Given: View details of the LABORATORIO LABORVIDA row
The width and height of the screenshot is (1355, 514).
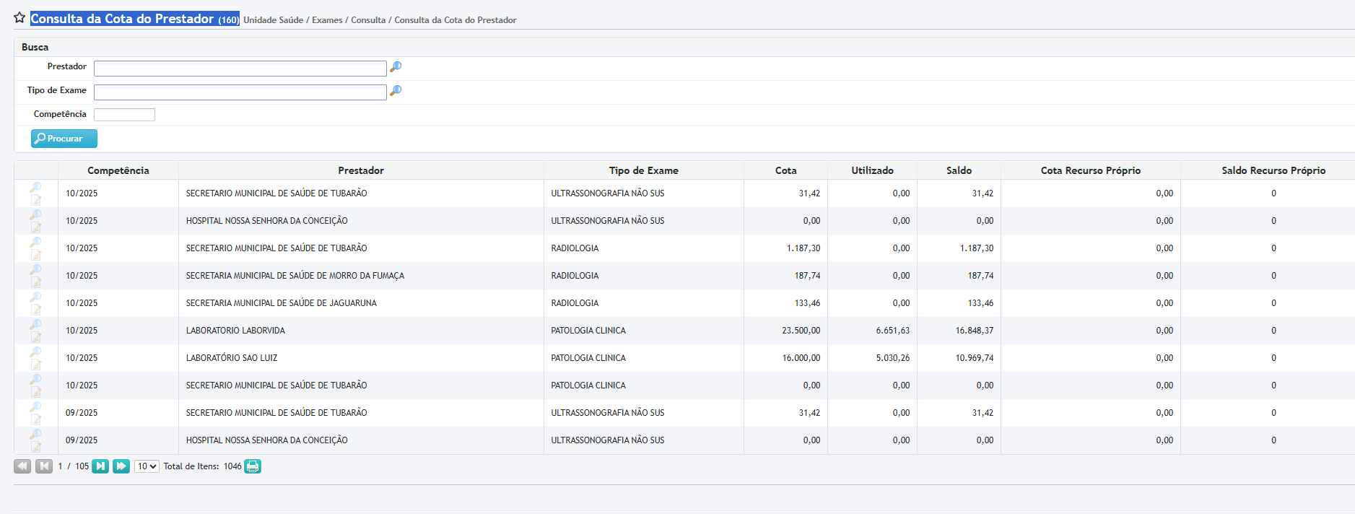Looking at the screenshot, I should [35, 324].
